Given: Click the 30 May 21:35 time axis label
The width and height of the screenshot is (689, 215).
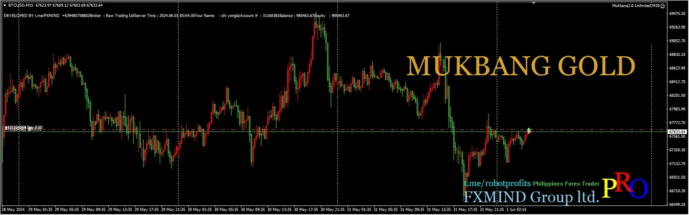Looking at the screenshot, I should coord(332,210).
